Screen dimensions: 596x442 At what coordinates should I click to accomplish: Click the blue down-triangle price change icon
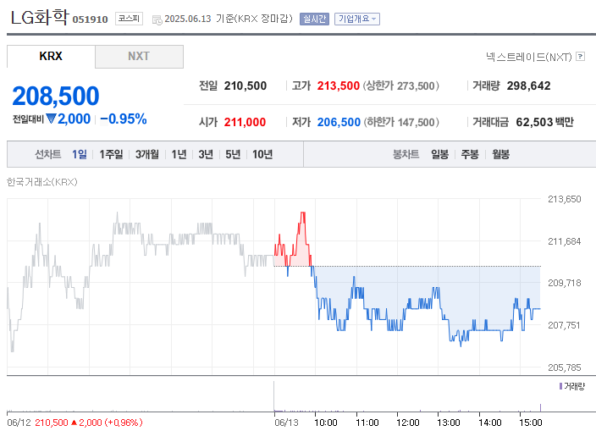51,119
